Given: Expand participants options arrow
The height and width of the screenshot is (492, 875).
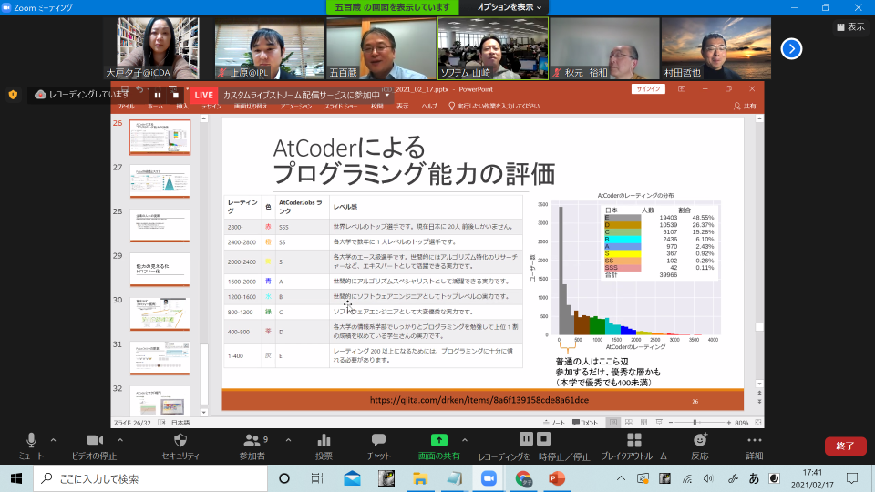Looking at the screenshot, I should (289, 440).
